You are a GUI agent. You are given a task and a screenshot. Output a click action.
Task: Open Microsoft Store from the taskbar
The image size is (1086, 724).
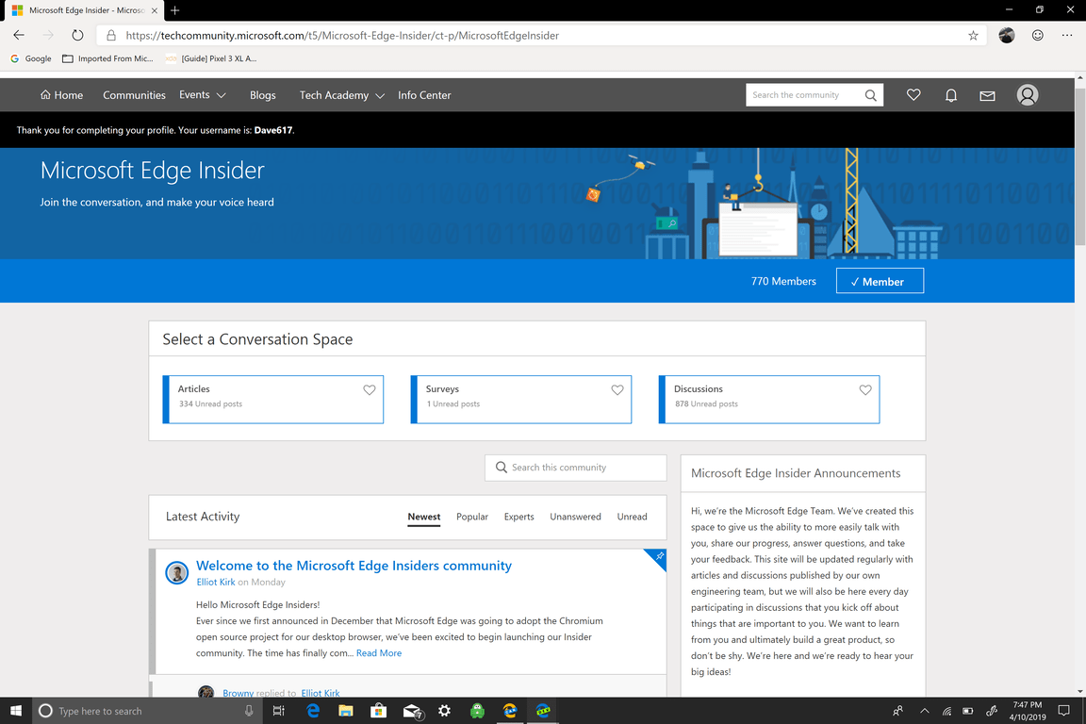[x=378, y=711]
